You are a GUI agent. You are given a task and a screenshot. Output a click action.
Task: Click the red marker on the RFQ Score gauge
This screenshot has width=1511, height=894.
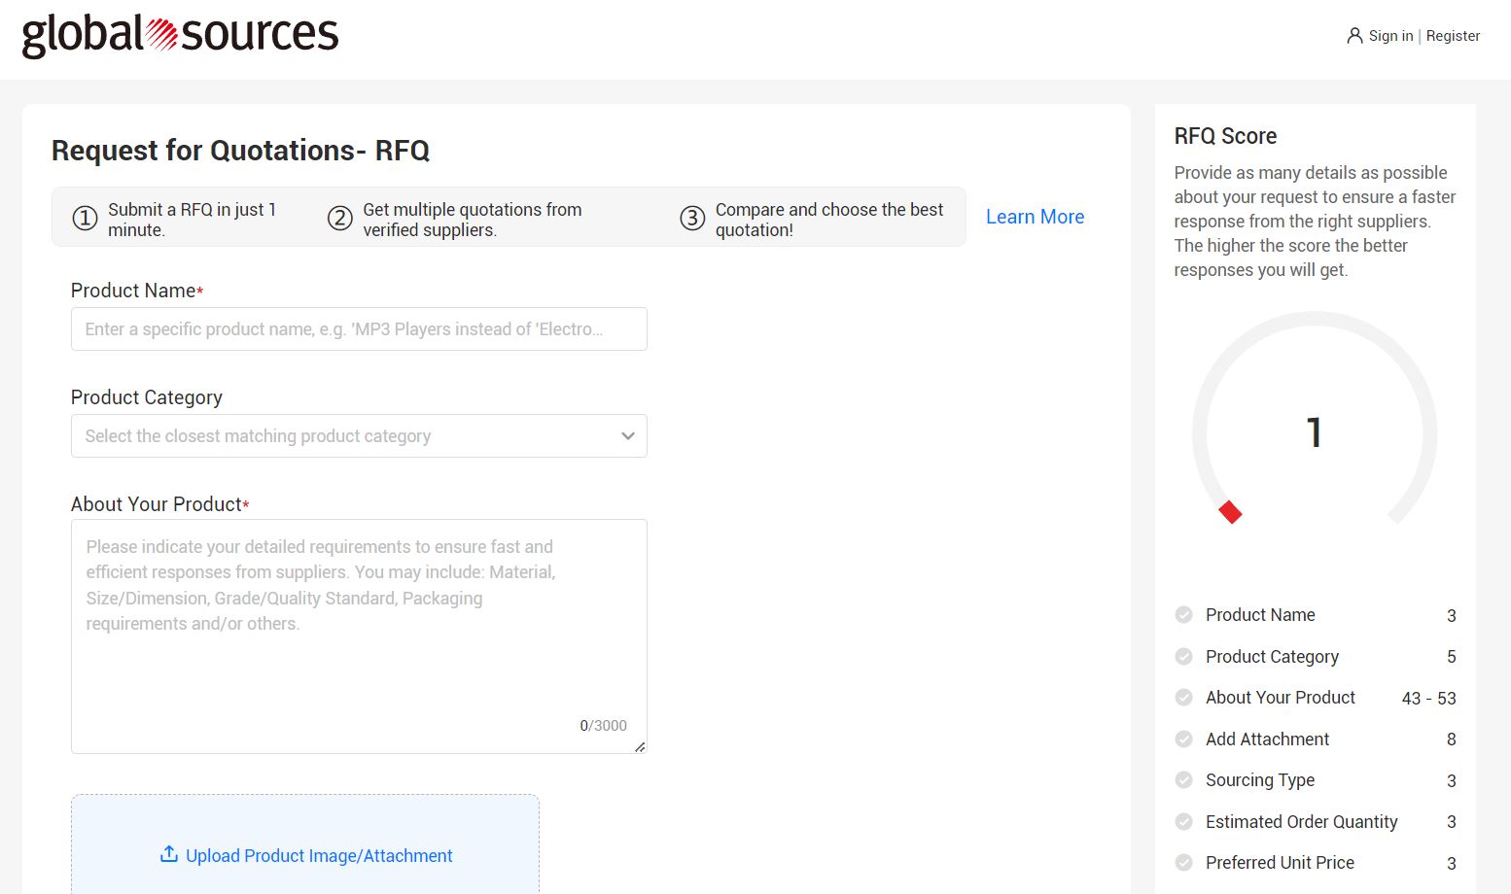point(1230,512)
